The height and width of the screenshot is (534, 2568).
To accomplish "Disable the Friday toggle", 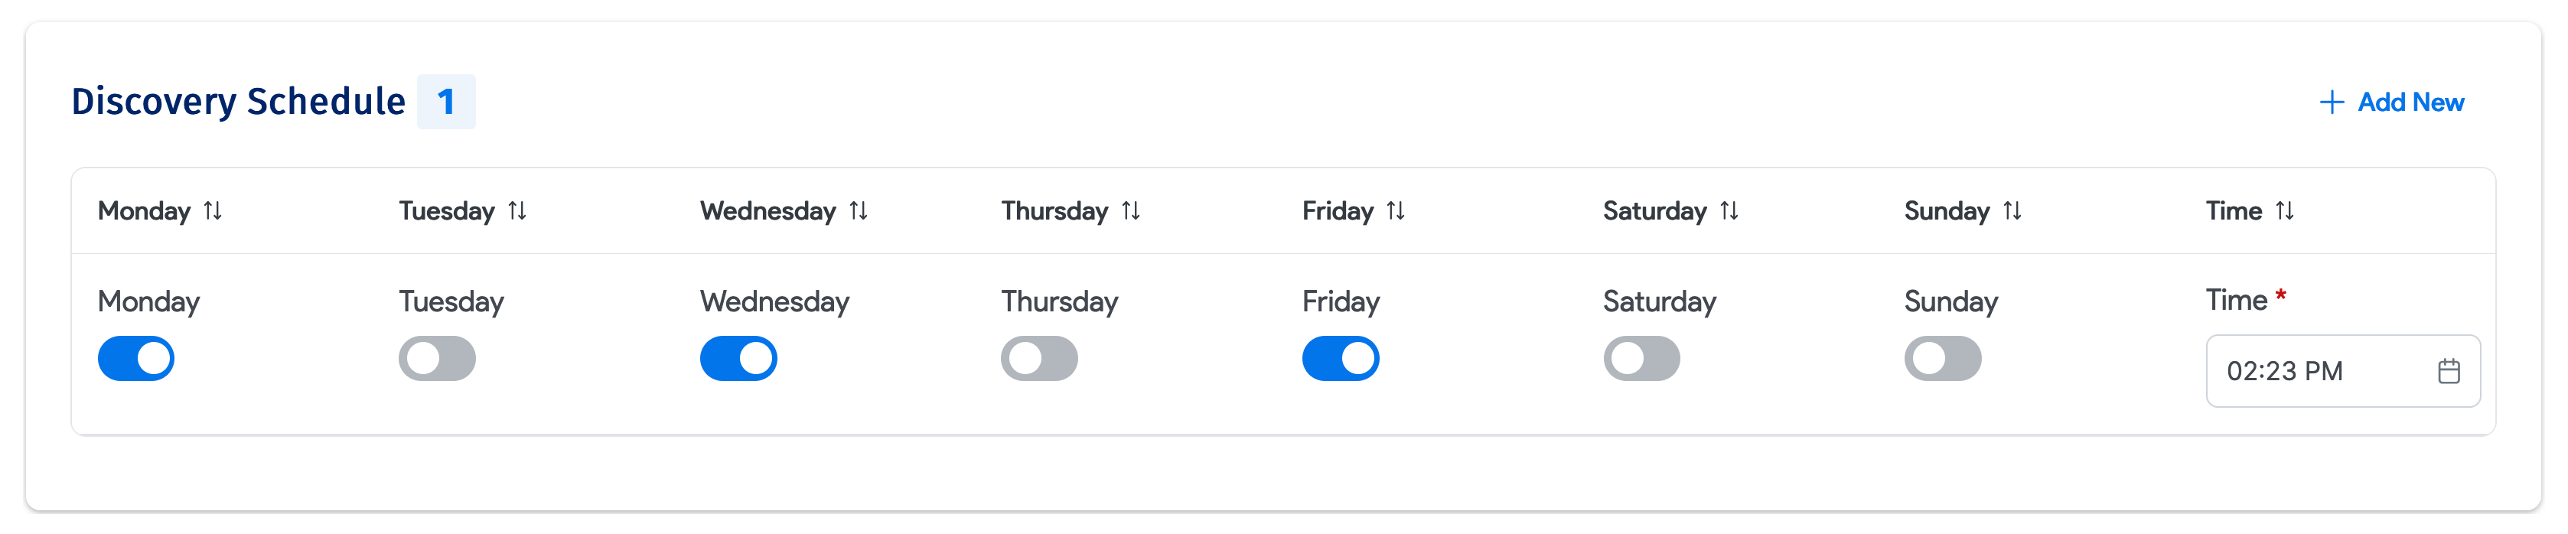I will click(x=1340, y=359).
